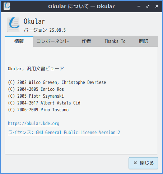Close the window with the title bar X
Image resolution: width=163 pixels, height=174 pixels.
(157, 6)
